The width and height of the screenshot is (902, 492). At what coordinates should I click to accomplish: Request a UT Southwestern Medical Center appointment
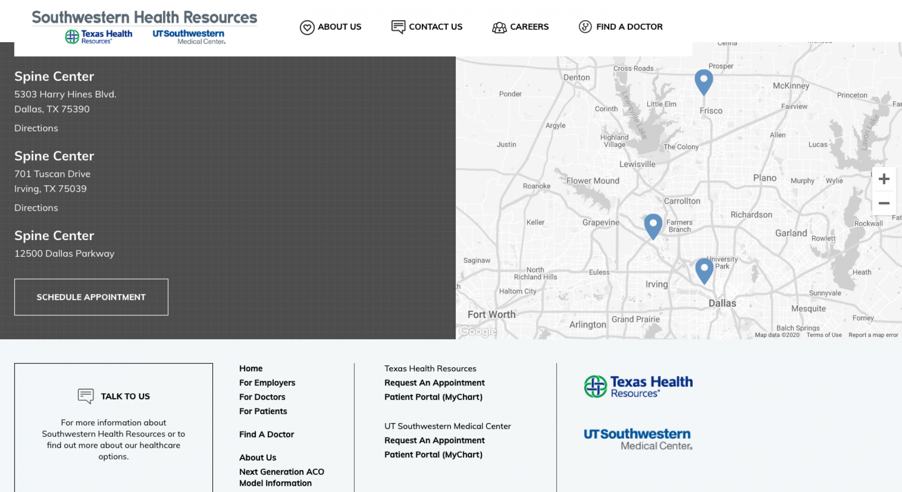(x=434, y=440)
